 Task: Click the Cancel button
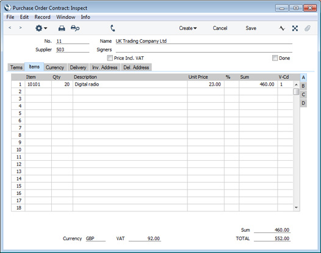pyautogui.click(x=220, y=28)
